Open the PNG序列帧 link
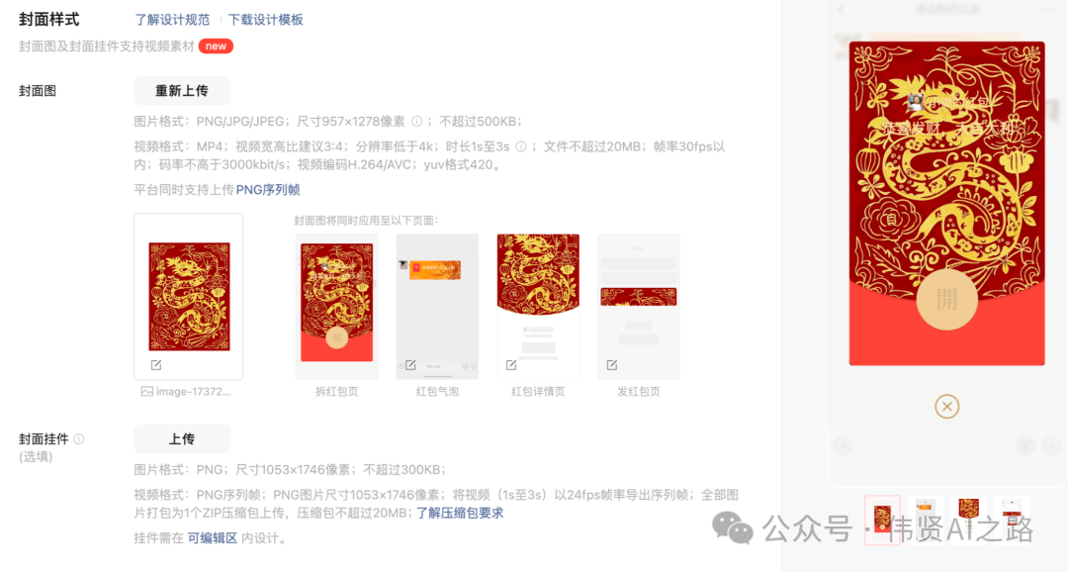 [x=268, y=190]
